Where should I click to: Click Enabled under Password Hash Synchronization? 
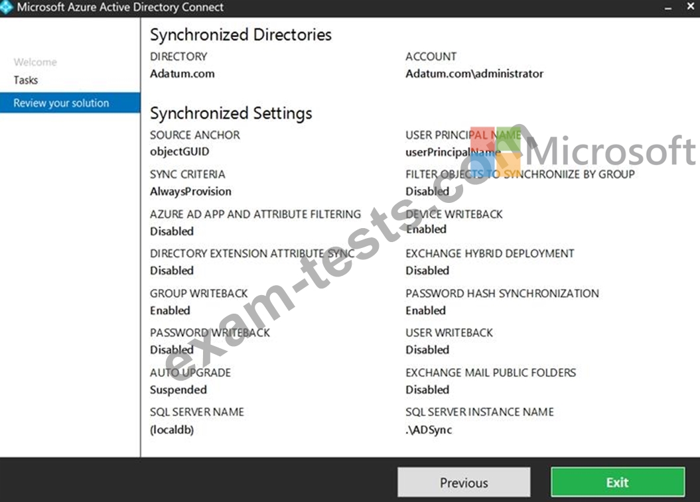[425, 310]
